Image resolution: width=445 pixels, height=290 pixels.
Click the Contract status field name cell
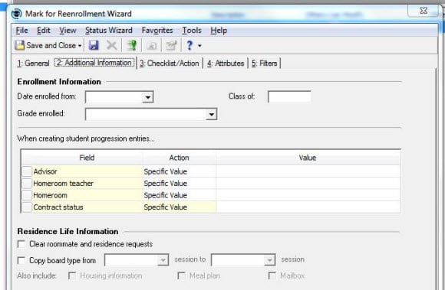coord(87,207)
